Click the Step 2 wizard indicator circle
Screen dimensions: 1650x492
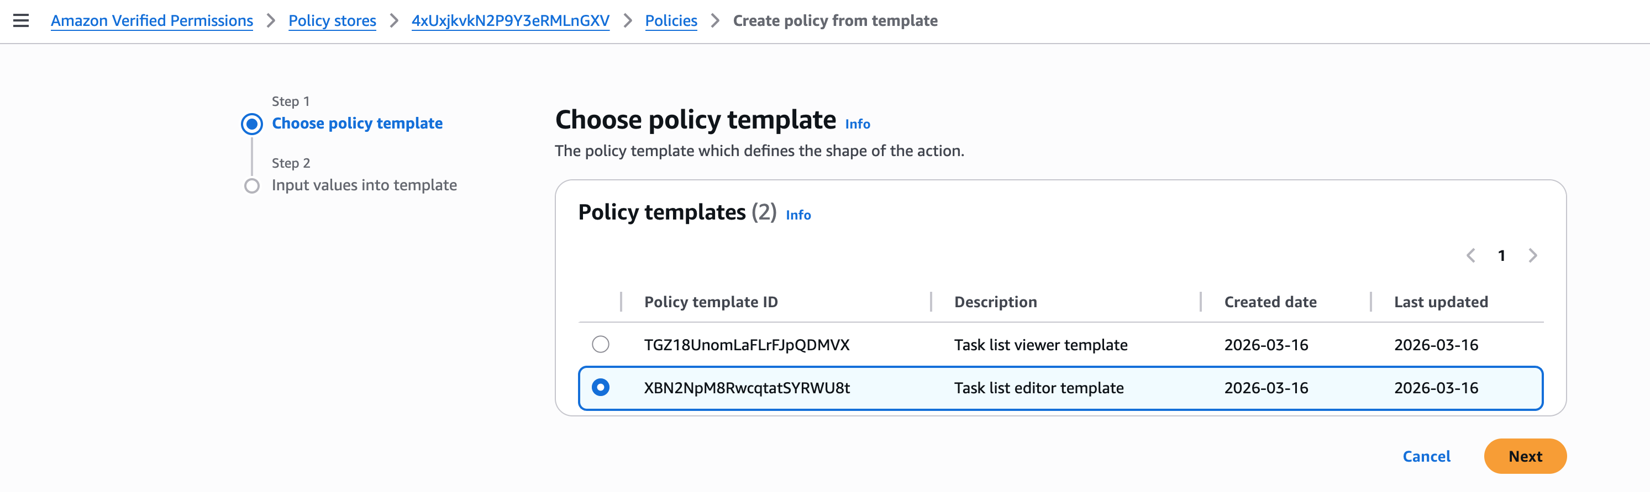pos(252,186)
